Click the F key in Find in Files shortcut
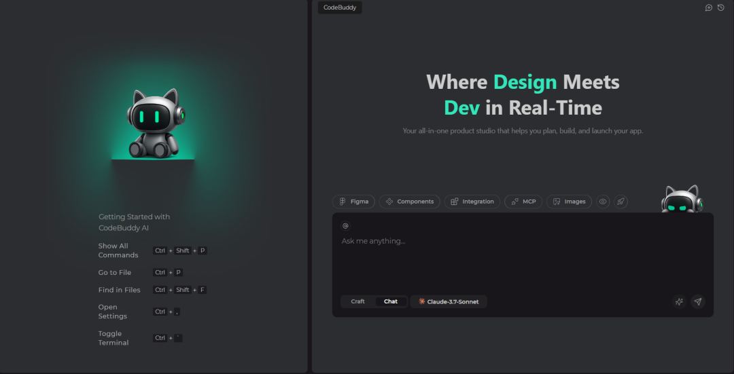This screenshot has width=734, height=374. [x=203, y=290]
